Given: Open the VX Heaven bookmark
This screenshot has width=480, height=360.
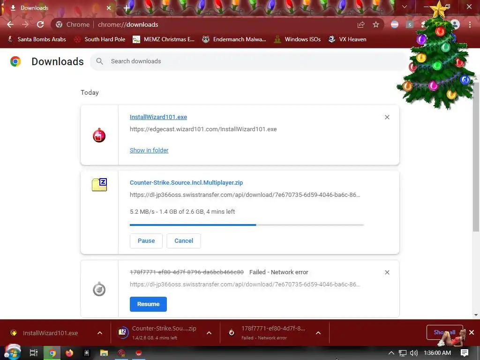Looking at the screenshot, I should click(x=347, y=39).
